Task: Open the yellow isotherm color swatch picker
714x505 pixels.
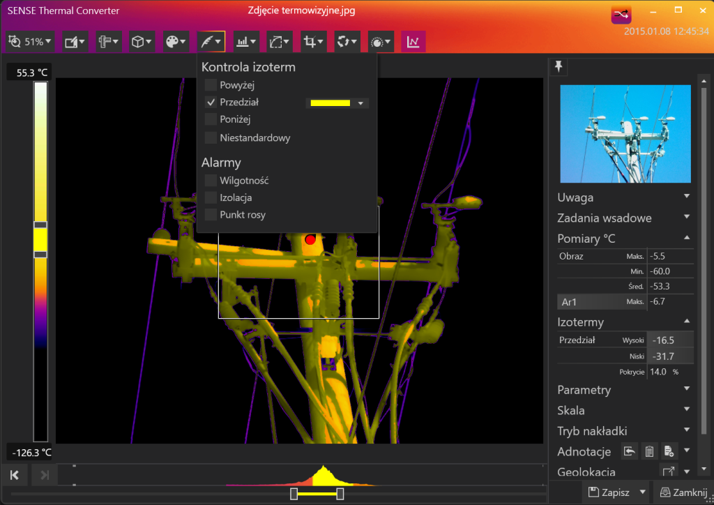Action: (x=337, y=103)
